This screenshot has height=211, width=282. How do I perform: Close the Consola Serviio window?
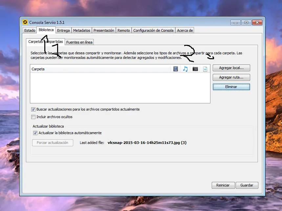pos(257,23)
